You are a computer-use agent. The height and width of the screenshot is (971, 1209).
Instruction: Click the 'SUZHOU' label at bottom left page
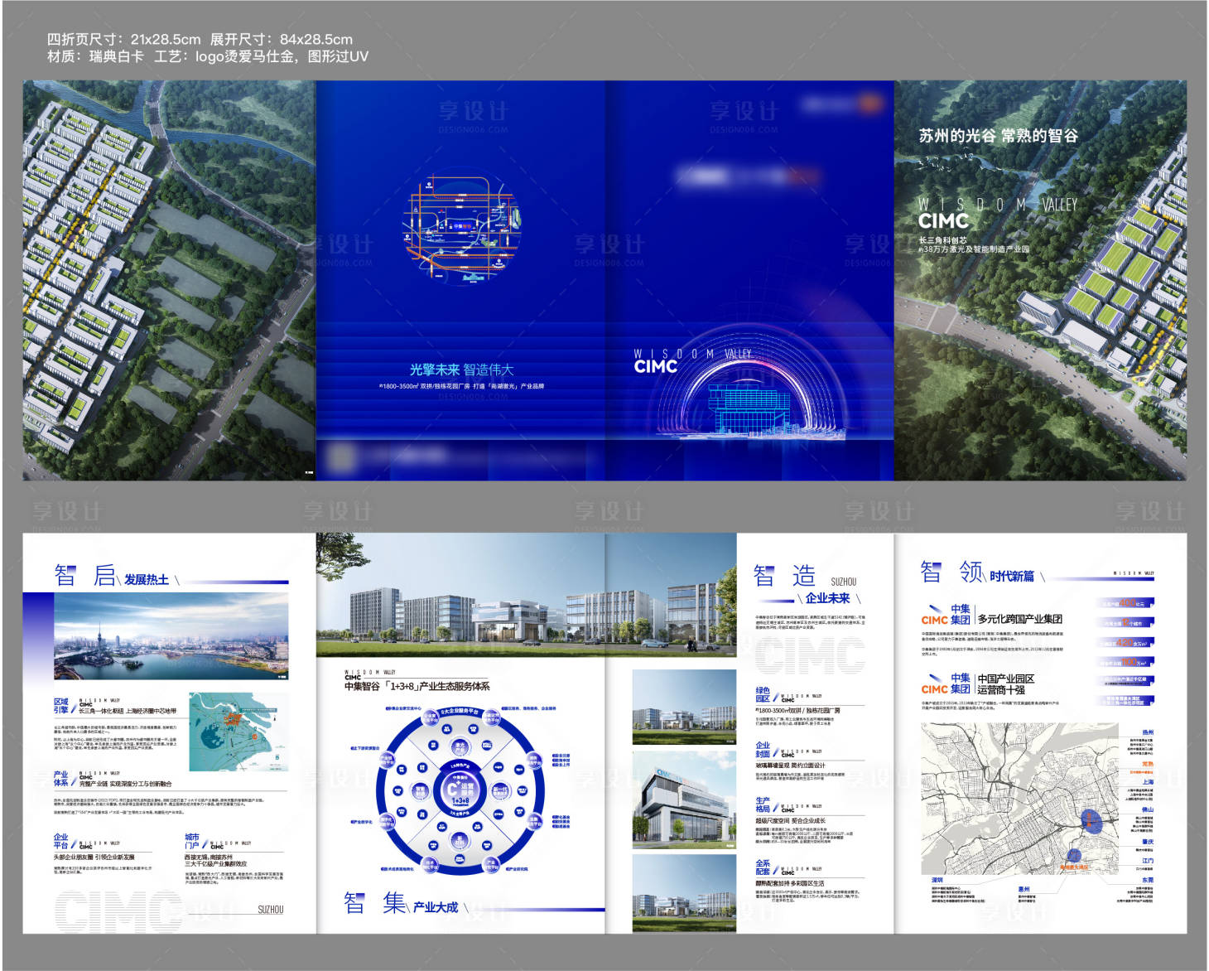click(270, 910)
